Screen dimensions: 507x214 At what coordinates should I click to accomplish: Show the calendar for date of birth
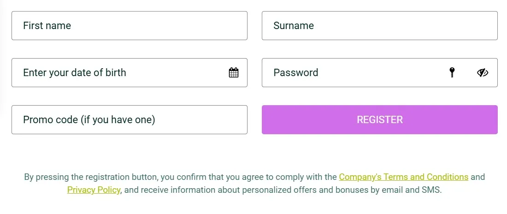(234, 72)
